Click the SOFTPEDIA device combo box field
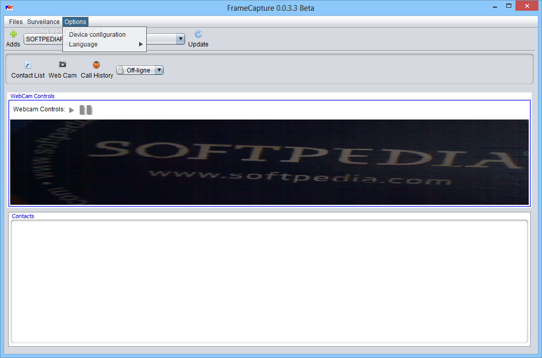 coord(104,39)
